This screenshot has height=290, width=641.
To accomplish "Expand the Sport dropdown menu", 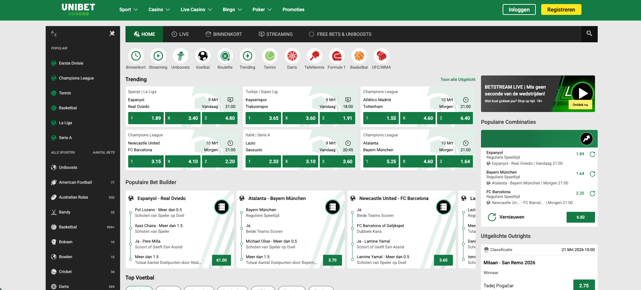I will click(128, 9).
